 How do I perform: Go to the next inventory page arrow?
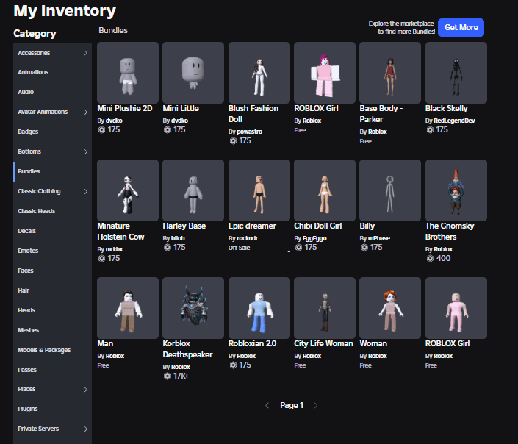click(316, 405)
